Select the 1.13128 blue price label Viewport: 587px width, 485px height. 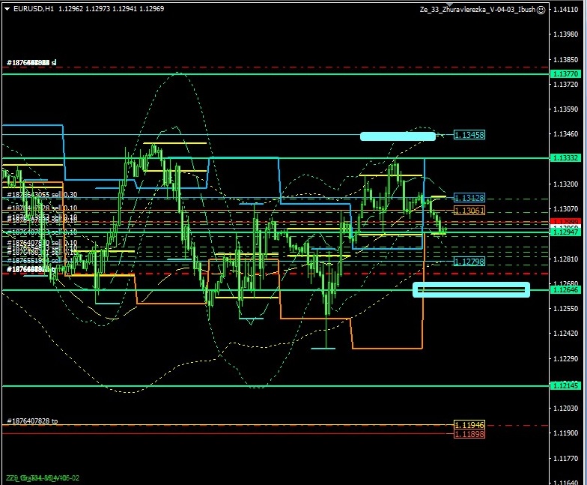[x=469, y=198]
